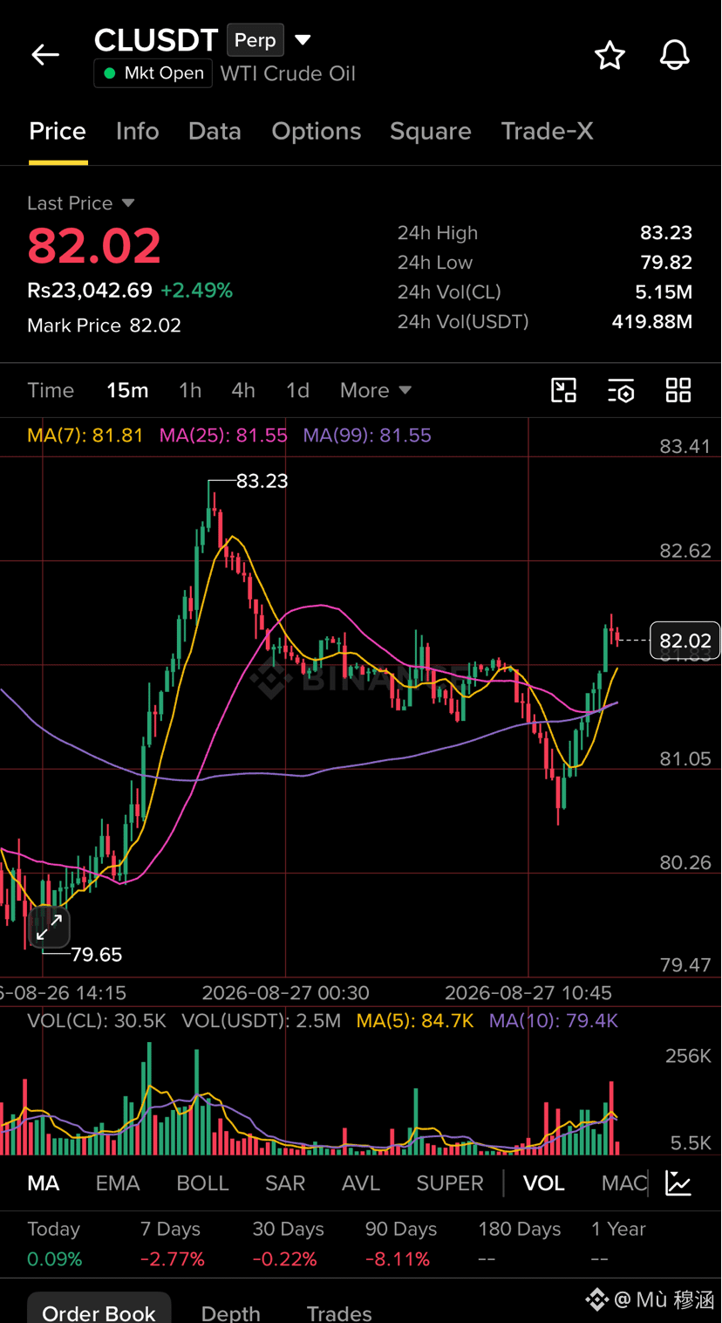The width and height of the screenshot is (722, 1323).
Task: Select the Time line chart view
Action: [51, 390]
